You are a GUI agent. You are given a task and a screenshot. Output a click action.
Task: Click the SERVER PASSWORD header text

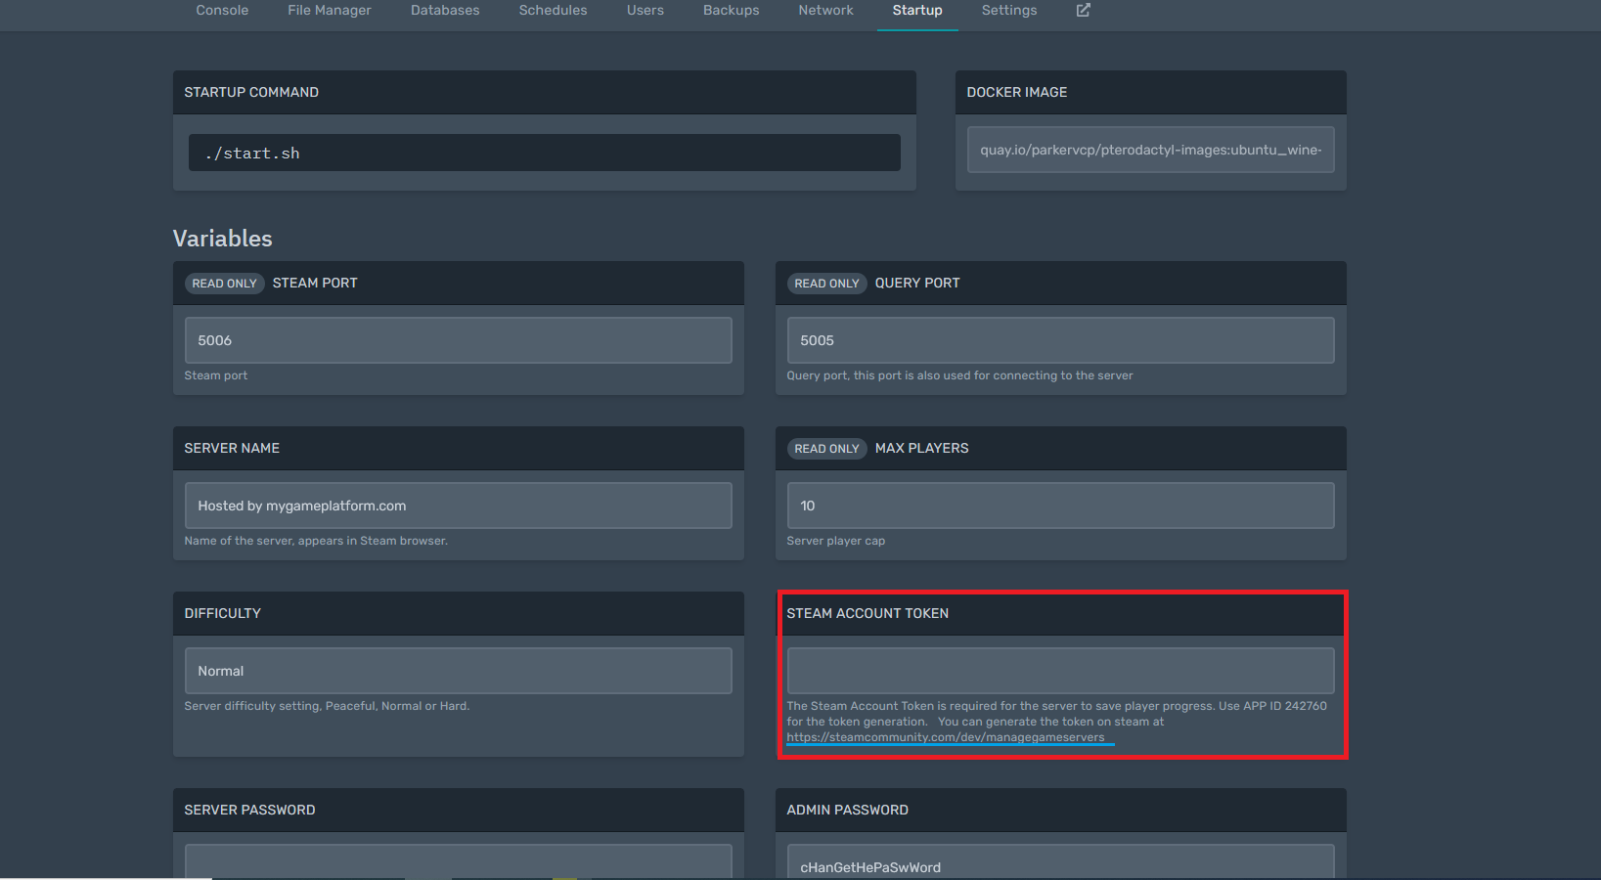pyautogui.click(x=250, y=810)
